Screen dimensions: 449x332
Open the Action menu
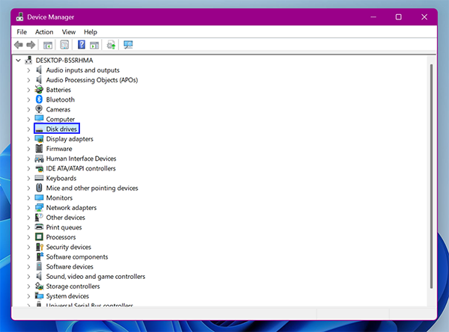coord(44,31)
